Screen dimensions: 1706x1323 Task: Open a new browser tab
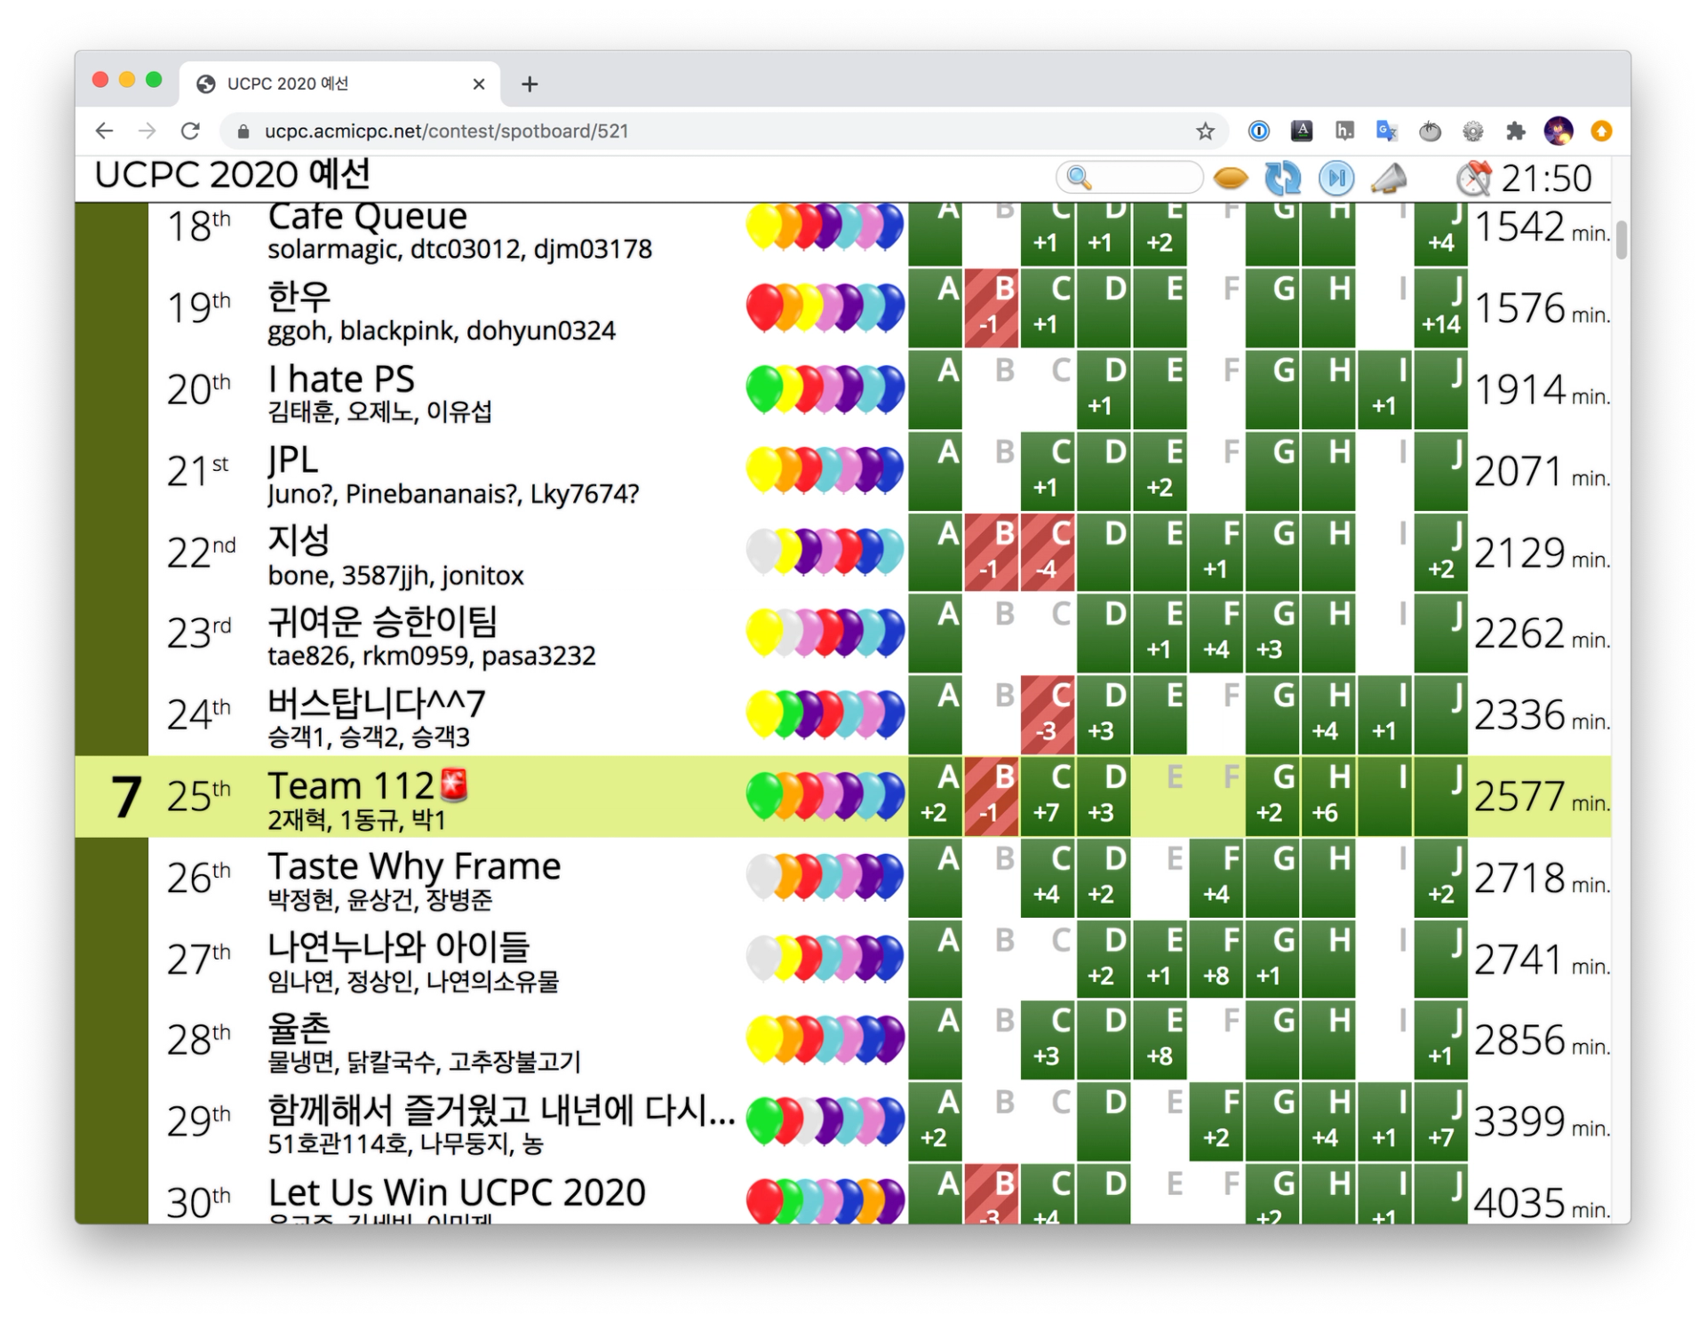(530, 84)
